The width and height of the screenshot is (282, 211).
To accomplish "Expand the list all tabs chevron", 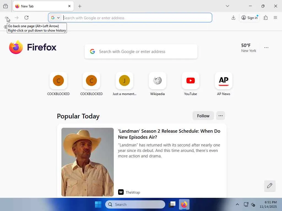I will click(227, 6).
